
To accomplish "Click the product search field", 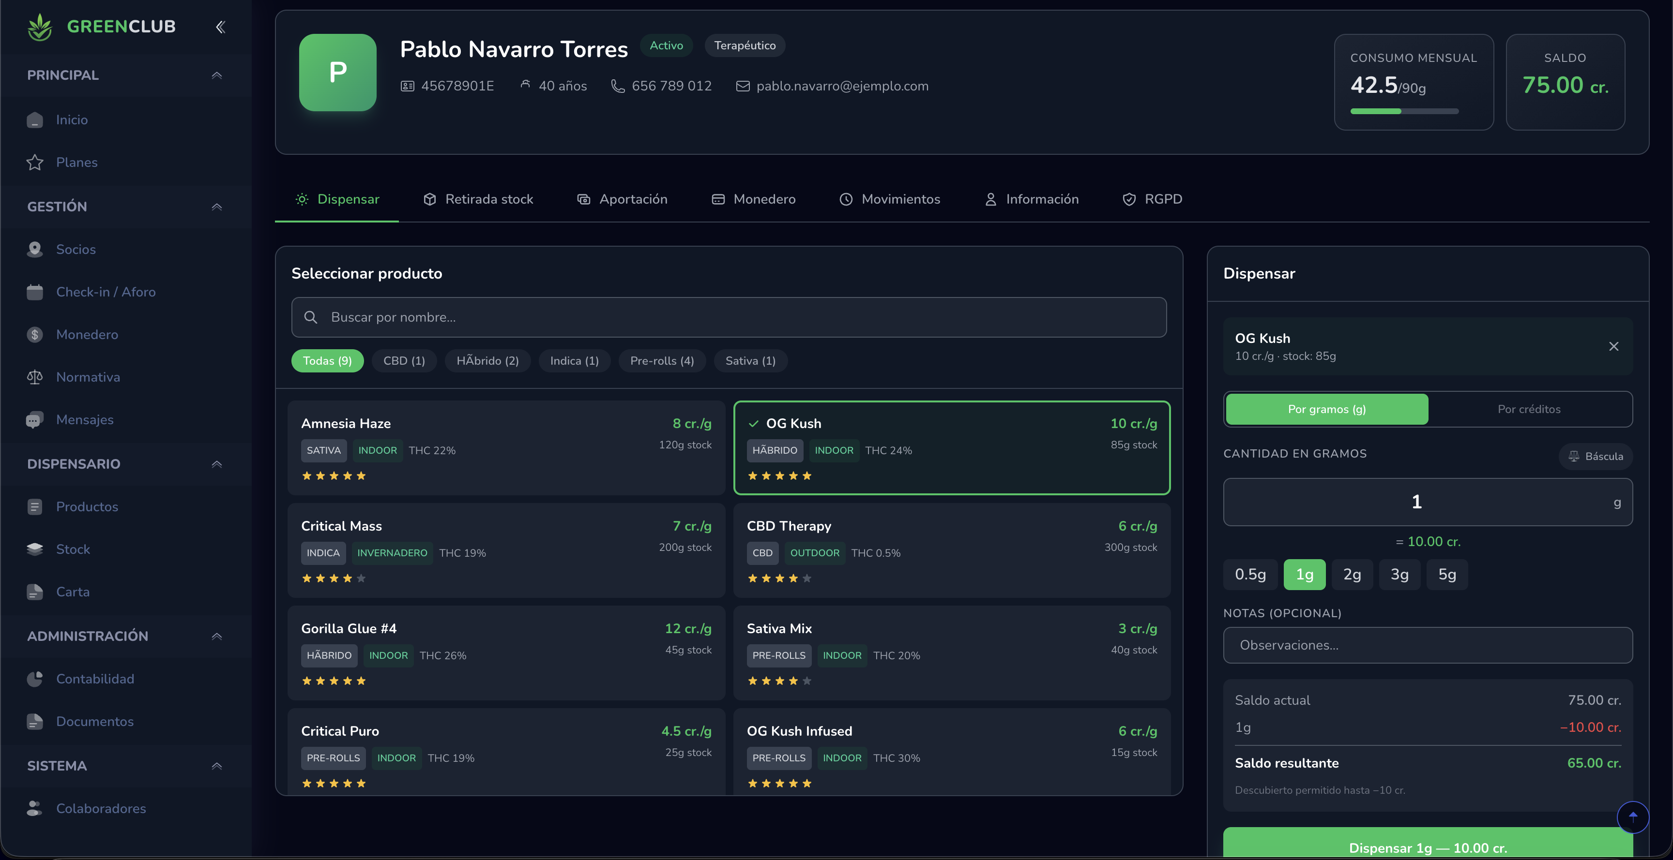I will tap(729, 317).
